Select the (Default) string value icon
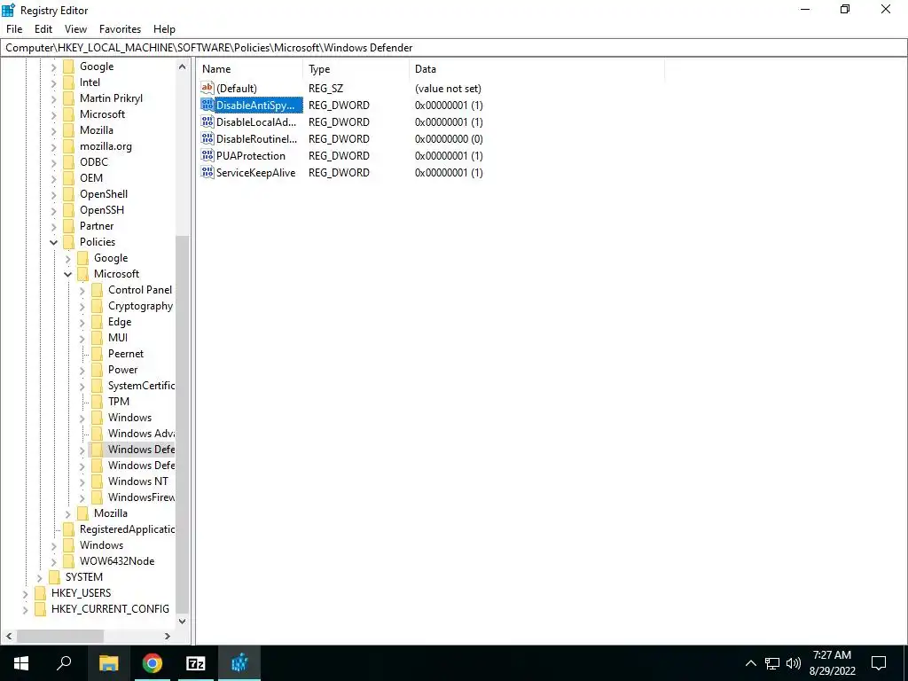 pyautogui.click(x=207, y=88)
